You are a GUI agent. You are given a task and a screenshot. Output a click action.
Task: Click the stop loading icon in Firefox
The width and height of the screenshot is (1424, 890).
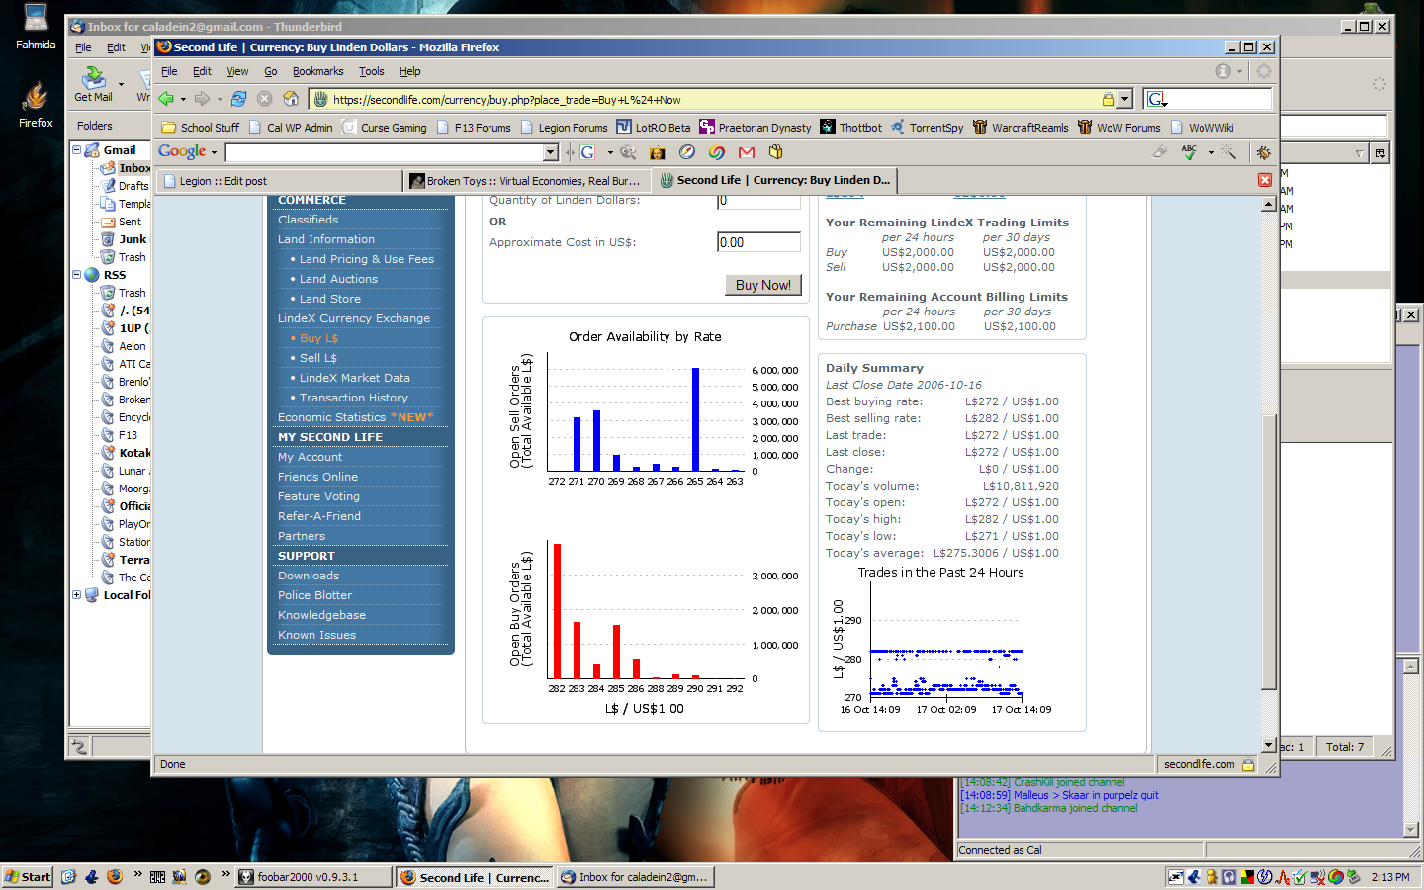click(264, 99)
